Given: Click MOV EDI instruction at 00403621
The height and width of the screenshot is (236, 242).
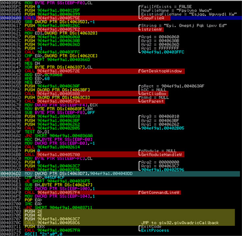Looking at the screenshot, I should coord(61,33).
